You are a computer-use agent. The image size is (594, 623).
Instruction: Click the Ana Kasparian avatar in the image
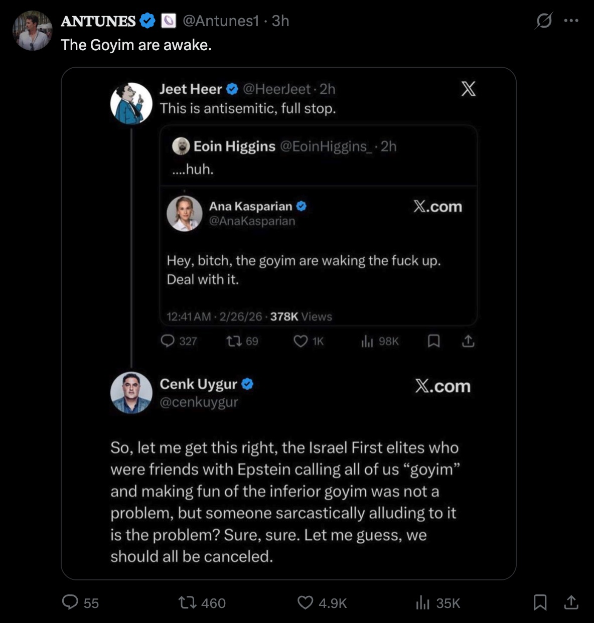click(x=184, y=213)
